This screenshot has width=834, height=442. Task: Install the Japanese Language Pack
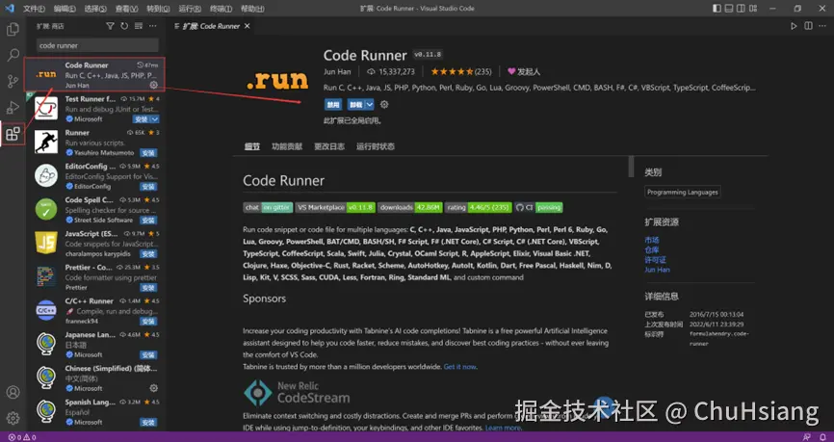click(x=148, y=354)
